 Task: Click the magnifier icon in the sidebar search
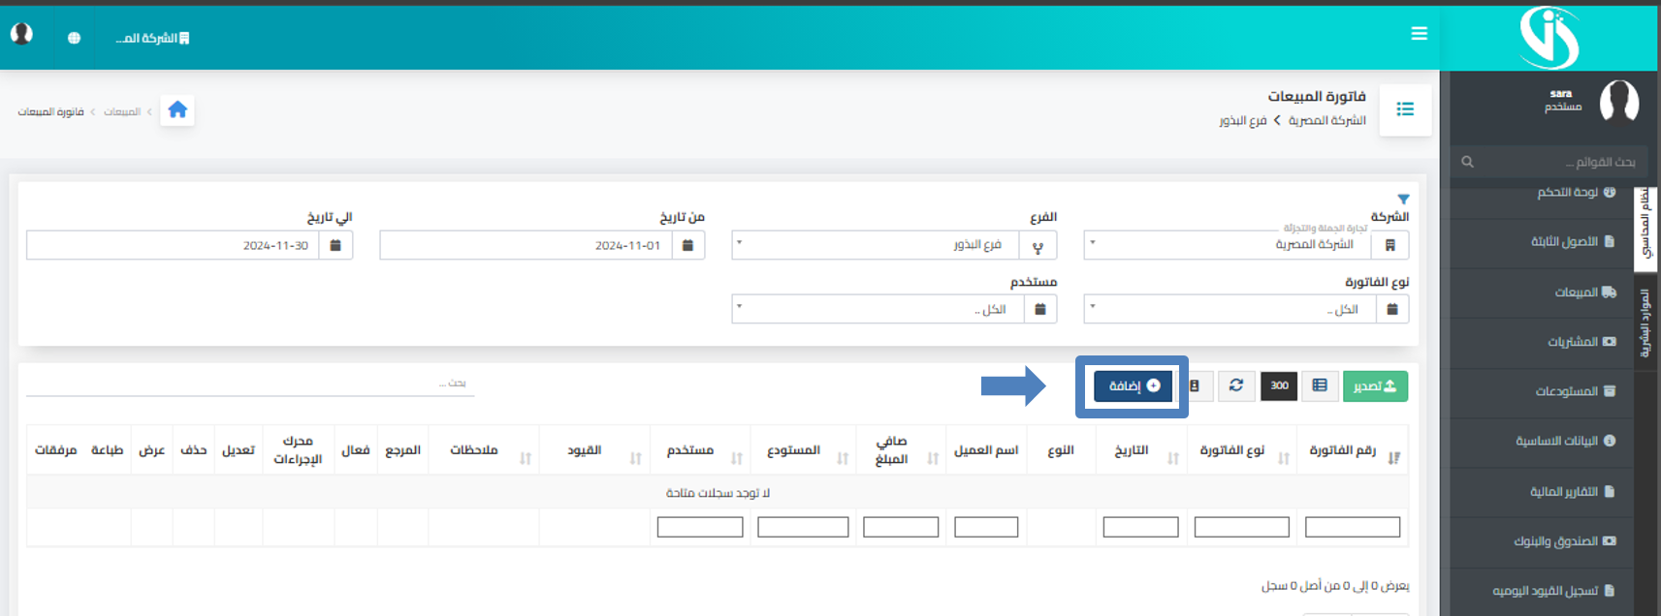coord(1467,162)
